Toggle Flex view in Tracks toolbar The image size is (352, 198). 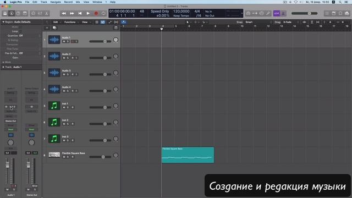click(116, 22)
